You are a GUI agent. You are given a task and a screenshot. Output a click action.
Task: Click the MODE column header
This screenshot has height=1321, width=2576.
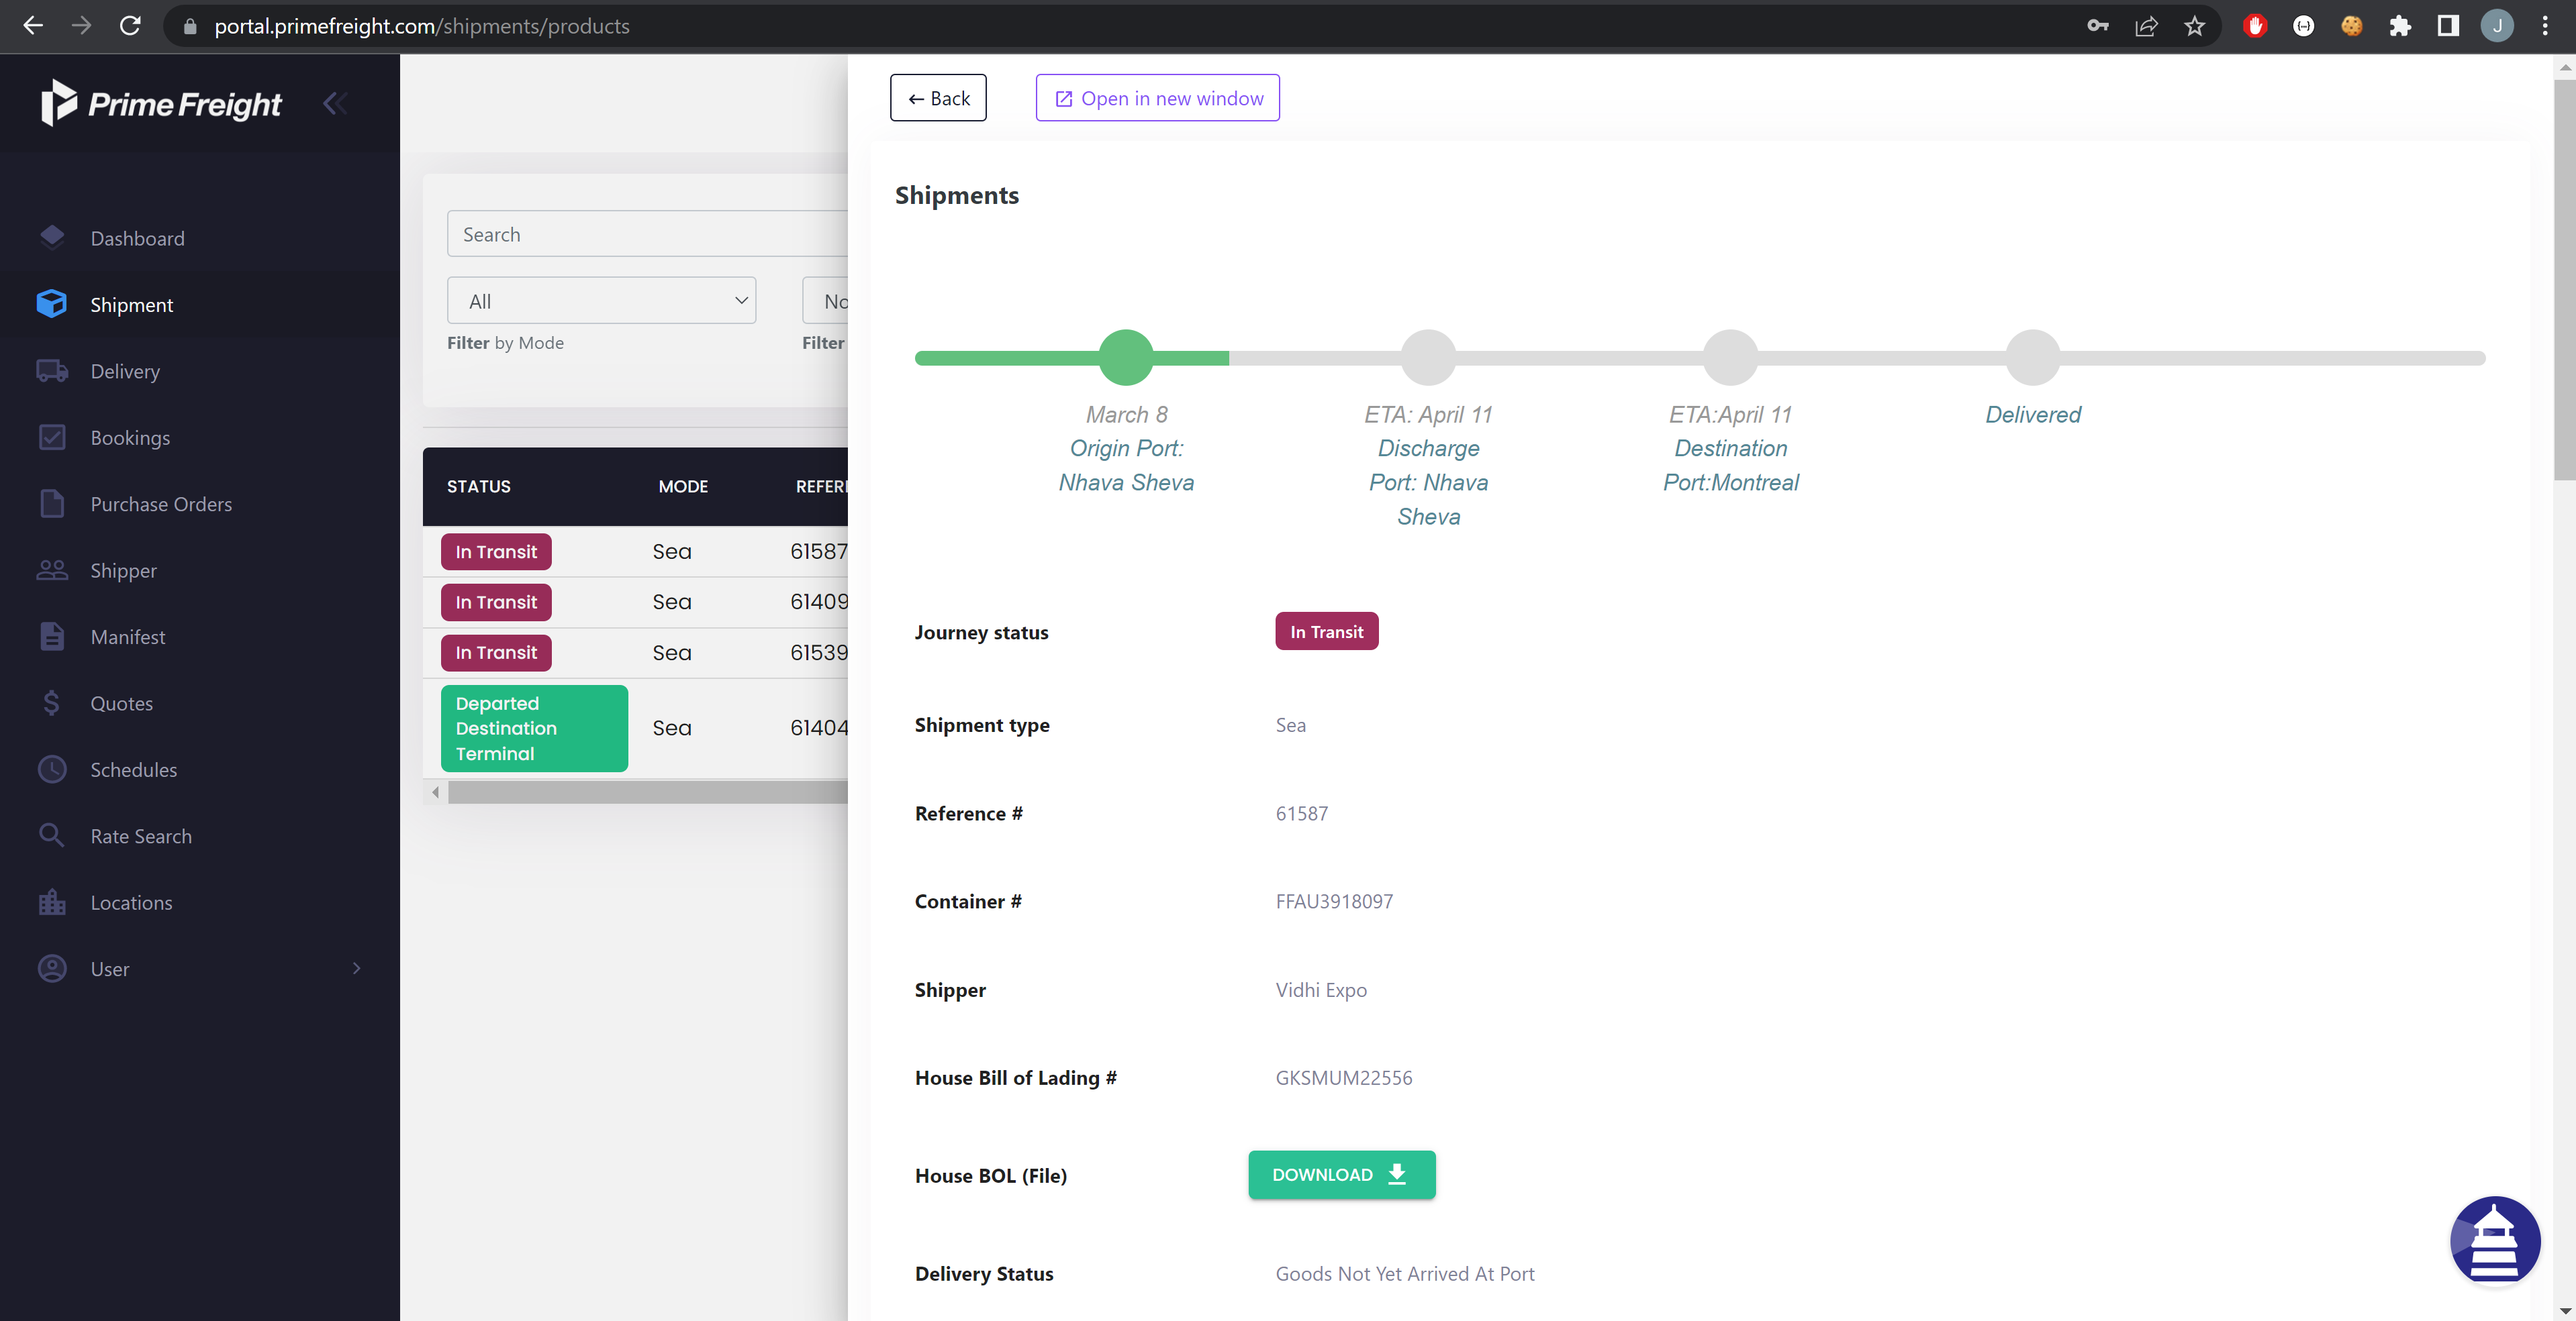pos(683,486)
